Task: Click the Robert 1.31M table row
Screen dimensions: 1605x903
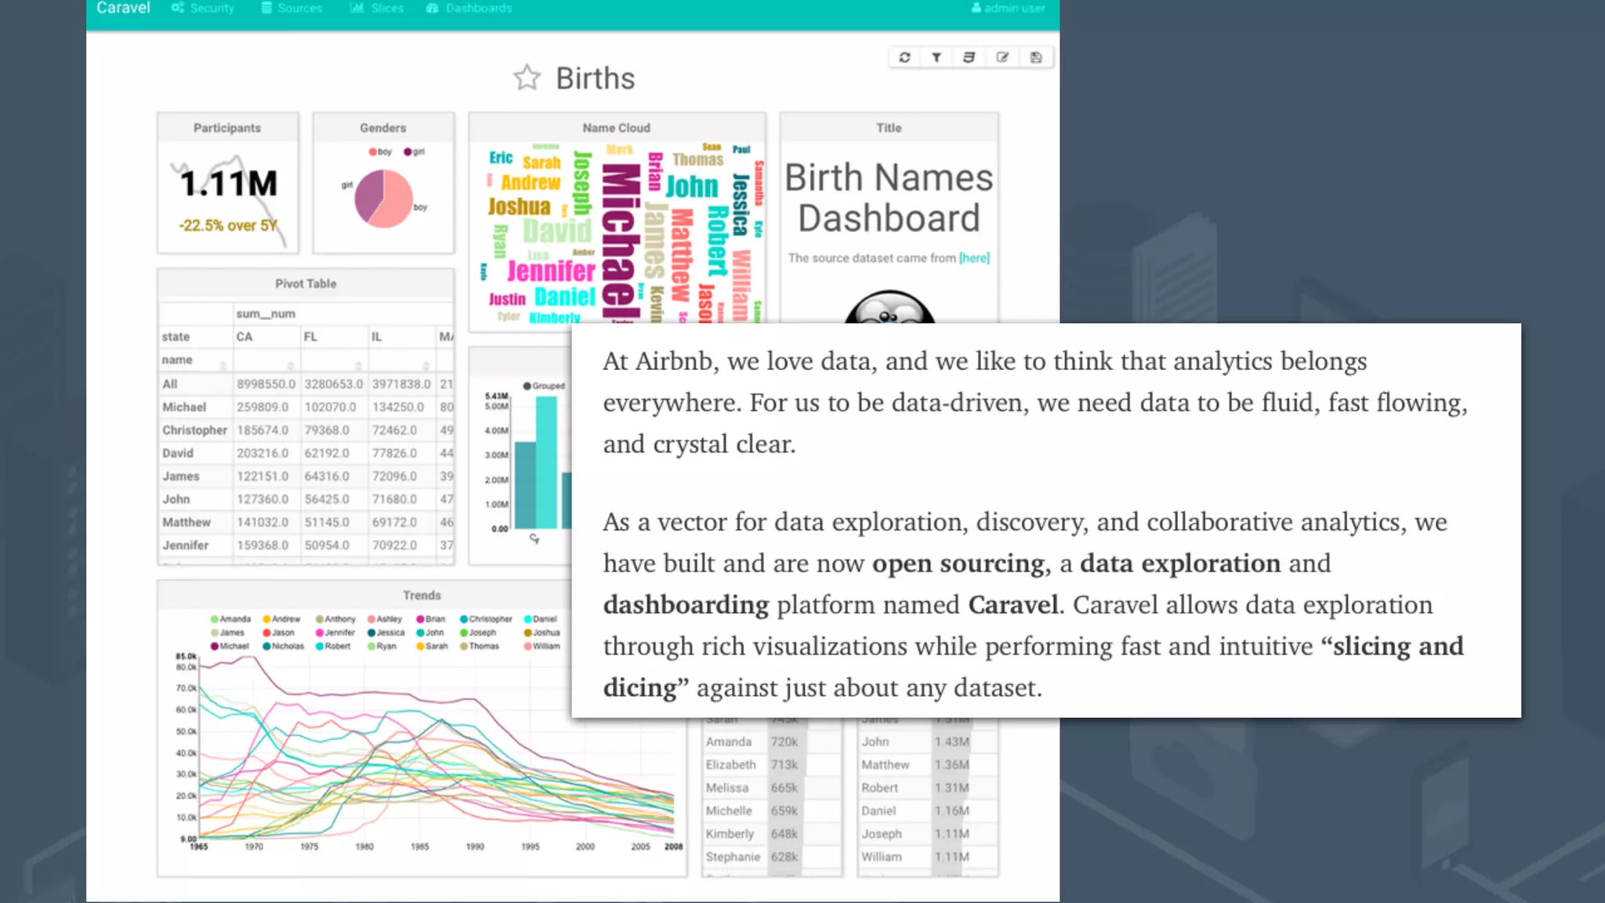Action: pyautogui.click(x=928, y=788)
